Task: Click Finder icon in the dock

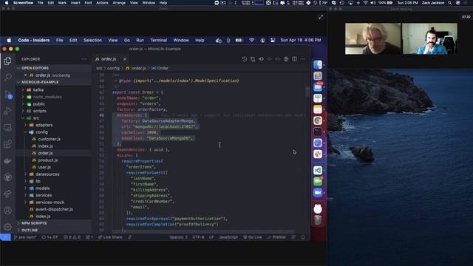Action: (x=318, y=65)
